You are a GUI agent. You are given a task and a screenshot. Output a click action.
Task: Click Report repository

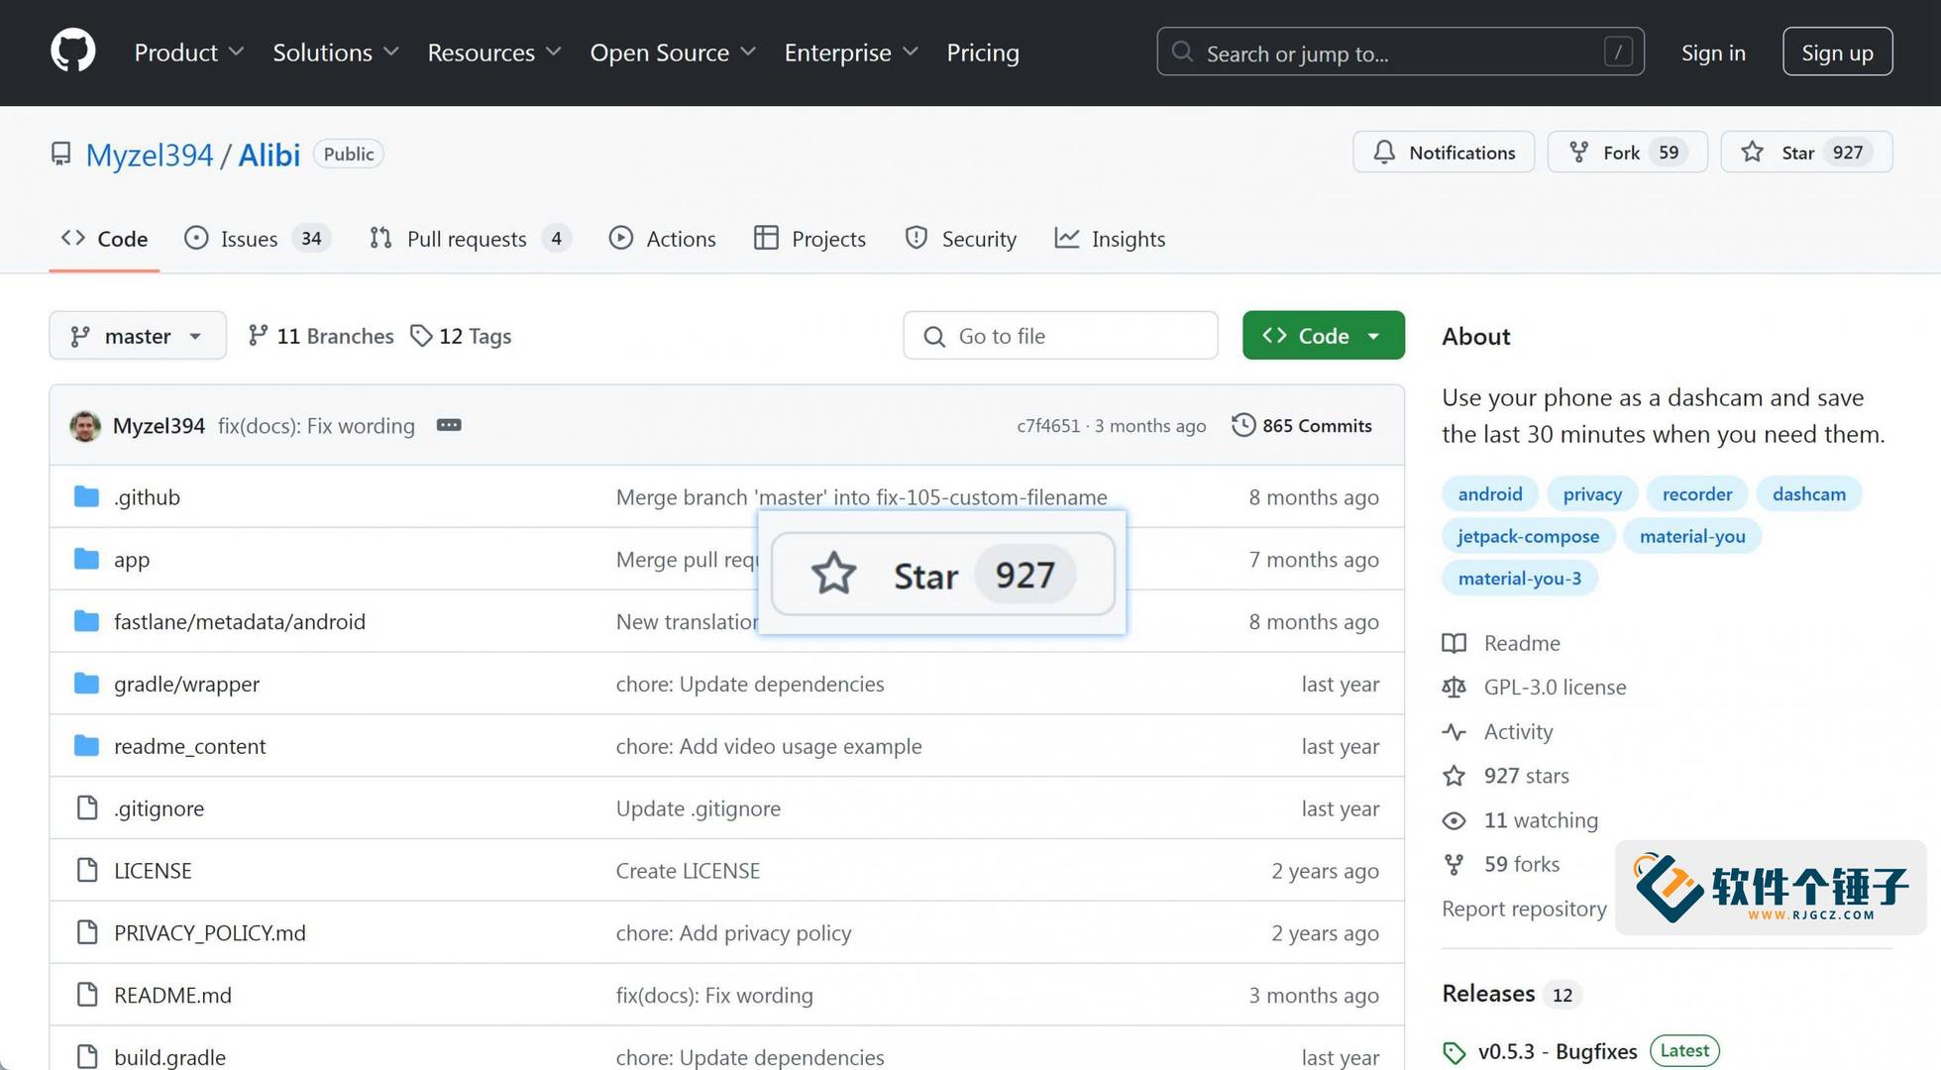click(x=1524, y=909)
